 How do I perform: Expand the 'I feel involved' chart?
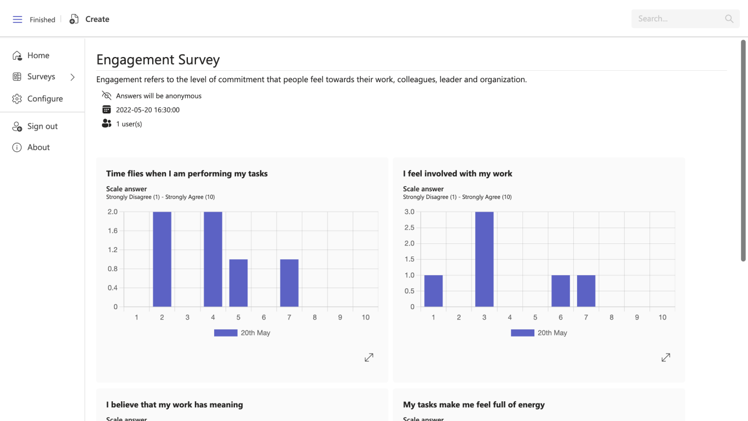[666, 357]
